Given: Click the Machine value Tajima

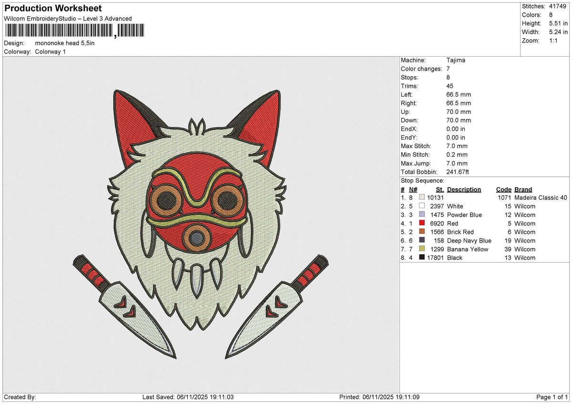Looking at the screenshot, I should pos(456,61).
